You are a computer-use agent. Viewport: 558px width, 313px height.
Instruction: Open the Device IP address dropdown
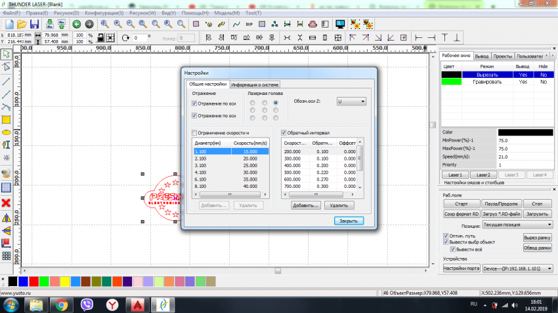(x=517, y=268)
